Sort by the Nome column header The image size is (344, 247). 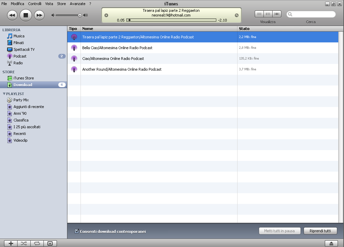coord(159,29)
